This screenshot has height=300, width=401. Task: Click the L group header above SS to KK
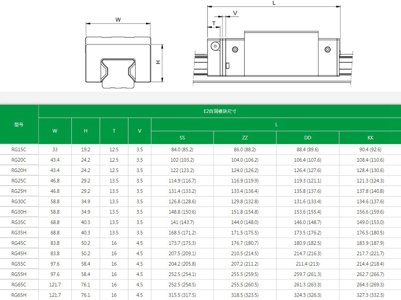276,124
